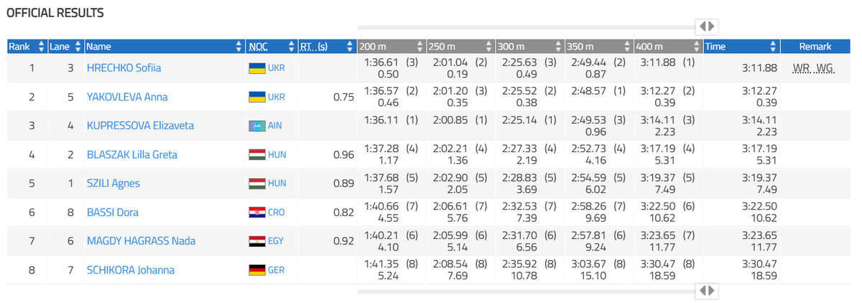
Task: Open HRECHKO Sofiia athlete profile
Action: (124, 68)
